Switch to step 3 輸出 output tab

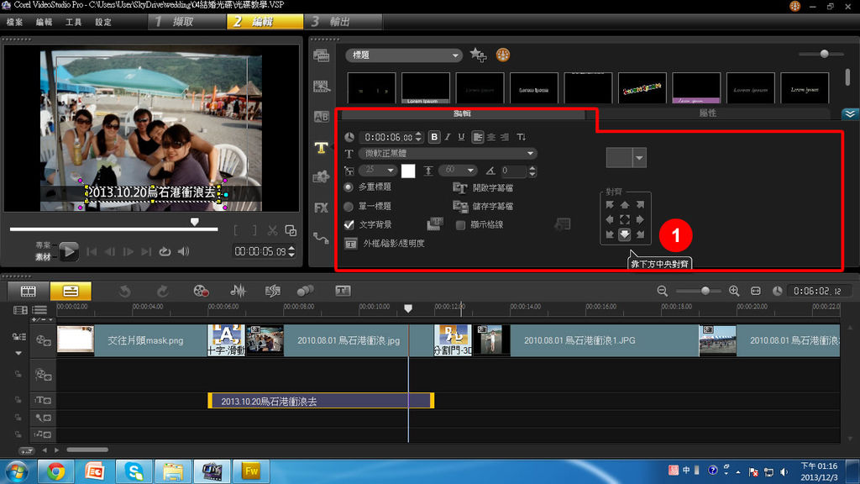coord(343,22)
